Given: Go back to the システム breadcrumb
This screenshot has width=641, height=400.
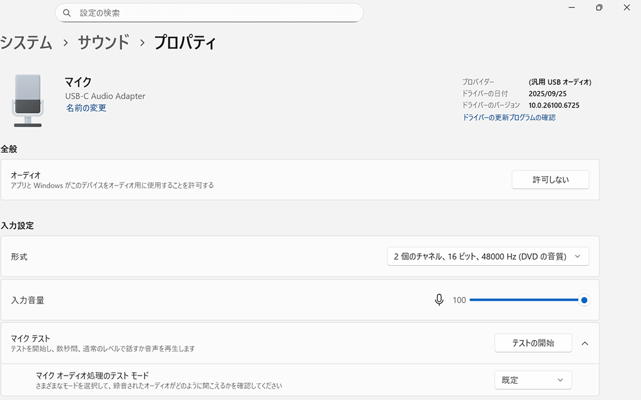Looking at the screenshot, I should (x=26, y=43).
